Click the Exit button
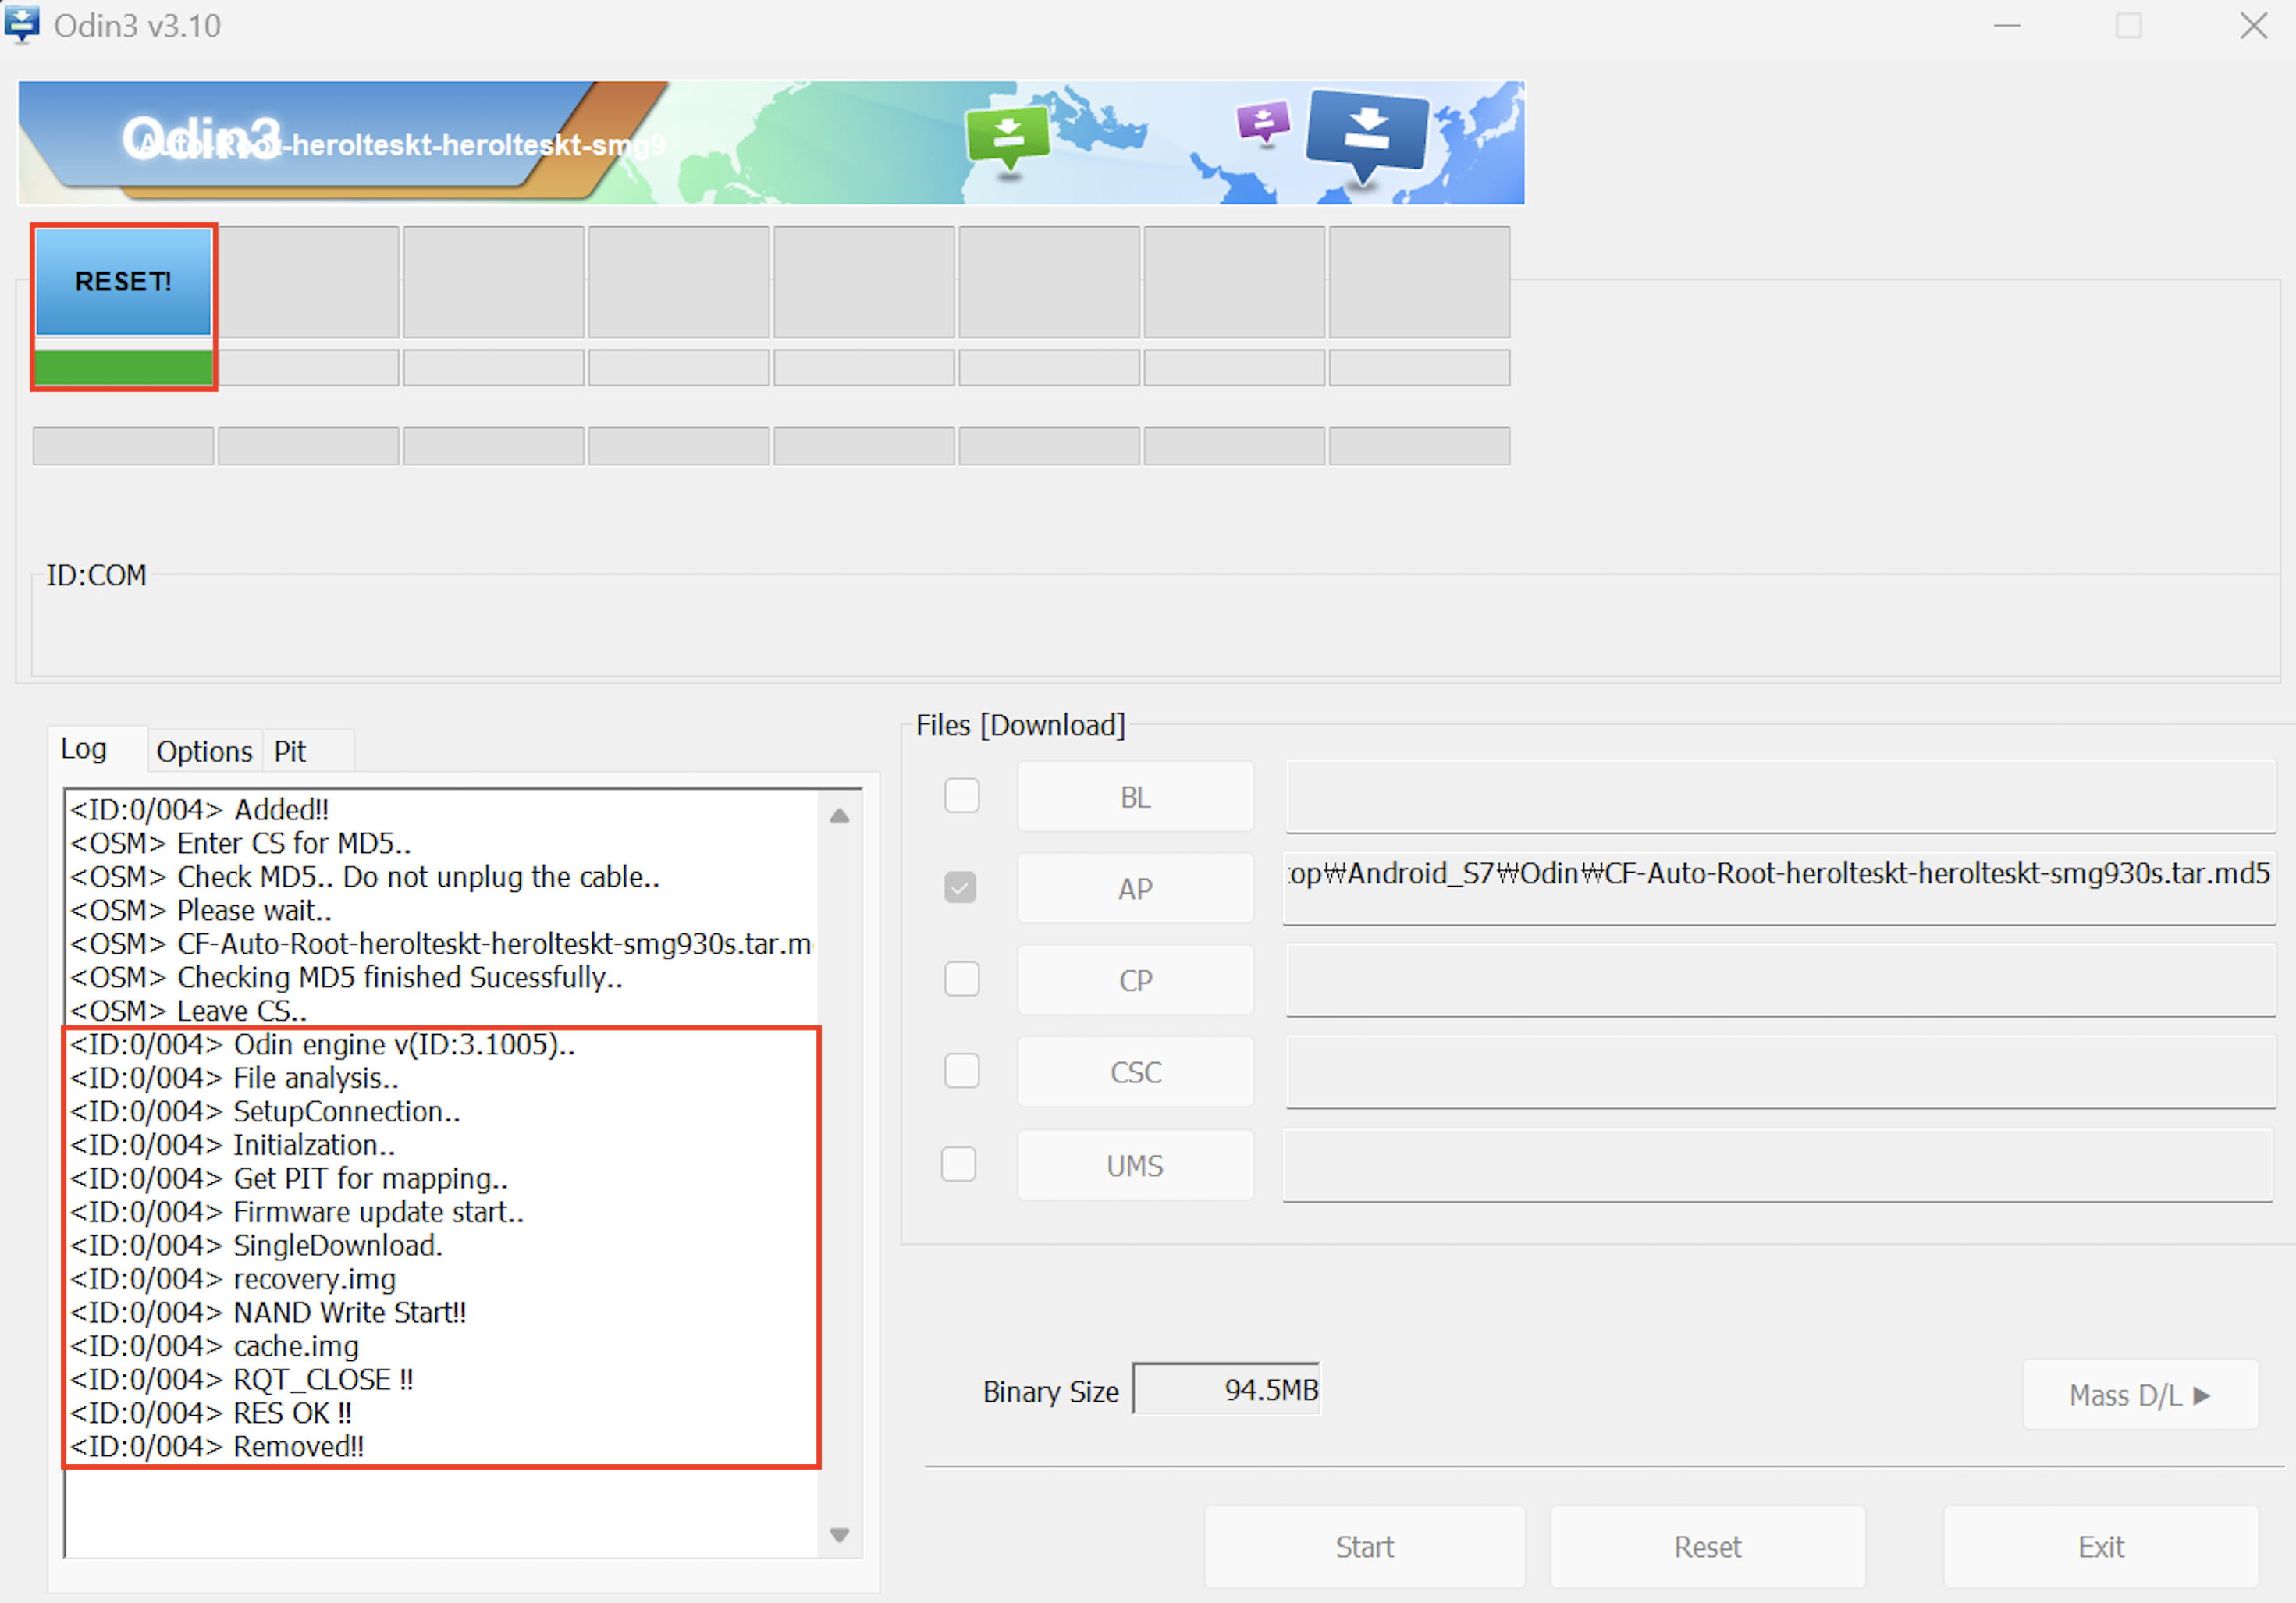 coord(2100,1546)
